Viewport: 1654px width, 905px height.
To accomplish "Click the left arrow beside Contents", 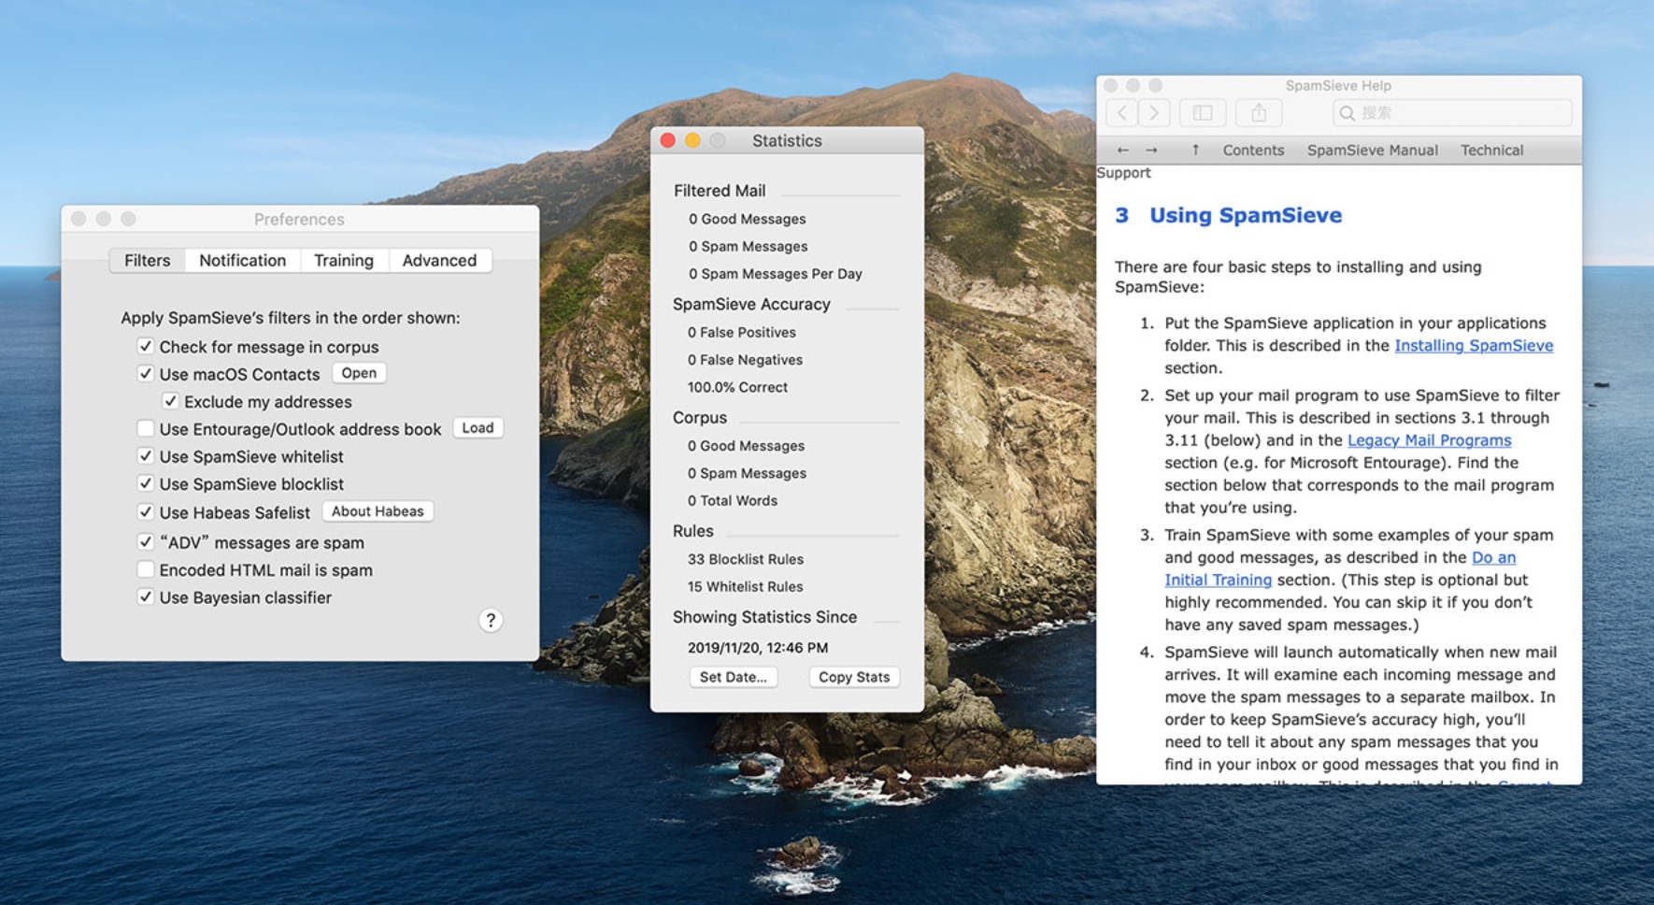I will pos(1122,150).
